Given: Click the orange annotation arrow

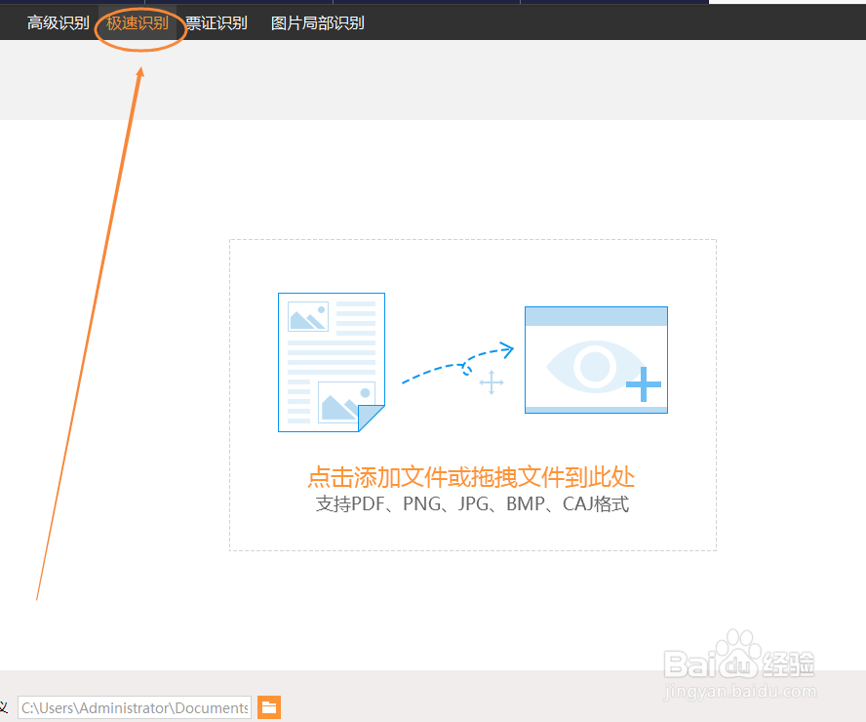Looking at the screenshot, I should [x=88, y=341].
